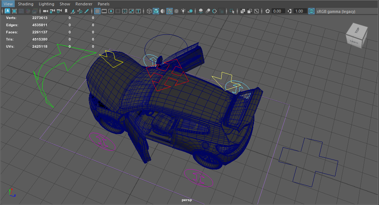Image resolution: width=379 pixels, height=205 pixels.
Task: Toggle the Lock Camera icon
Action: (x=52, y=11)
